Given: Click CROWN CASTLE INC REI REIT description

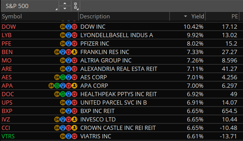Looking at the screenshot, I should point(118,128).
